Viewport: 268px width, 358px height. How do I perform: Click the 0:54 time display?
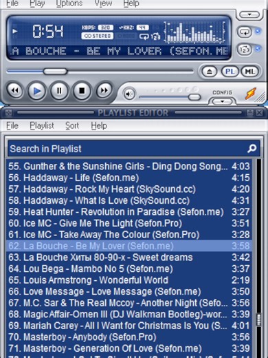point(48,31)
